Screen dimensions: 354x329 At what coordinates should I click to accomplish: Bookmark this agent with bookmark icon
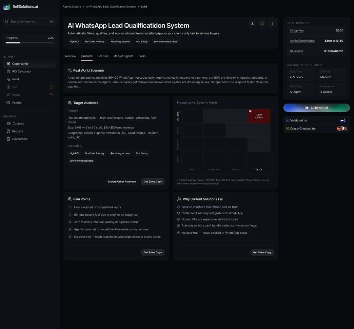point(262,23)
